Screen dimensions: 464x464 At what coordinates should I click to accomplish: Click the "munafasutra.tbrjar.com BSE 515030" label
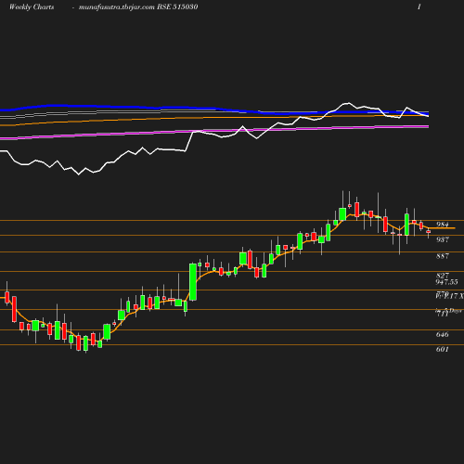point(138,6)
